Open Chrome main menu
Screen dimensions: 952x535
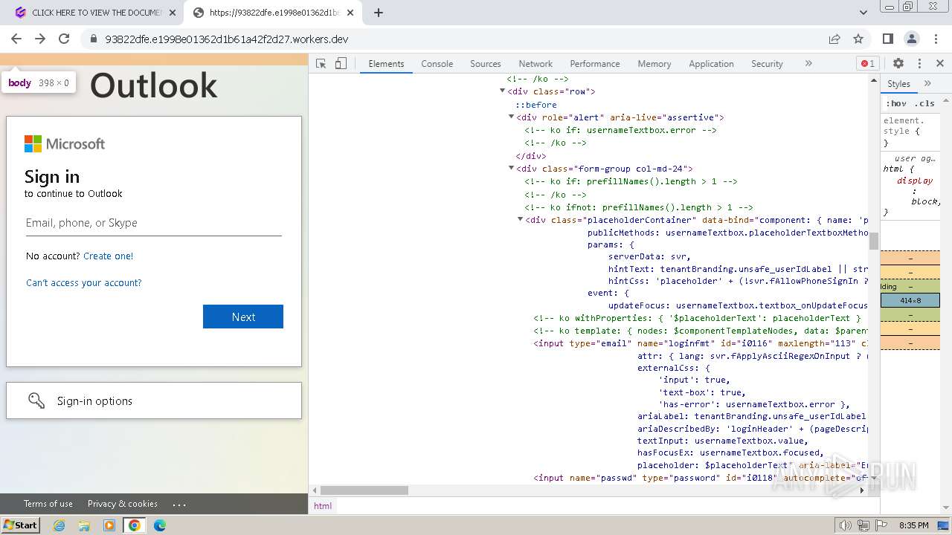click(936, 39)
